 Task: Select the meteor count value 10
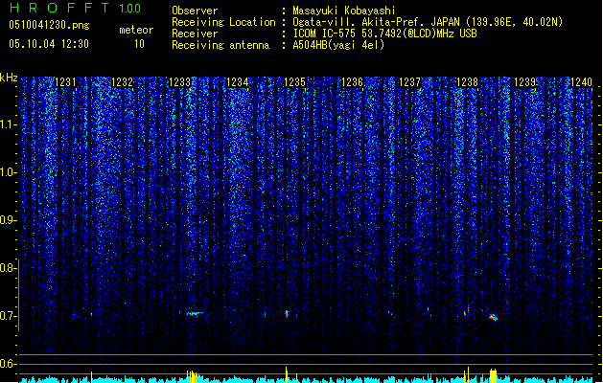click(139, 44)
